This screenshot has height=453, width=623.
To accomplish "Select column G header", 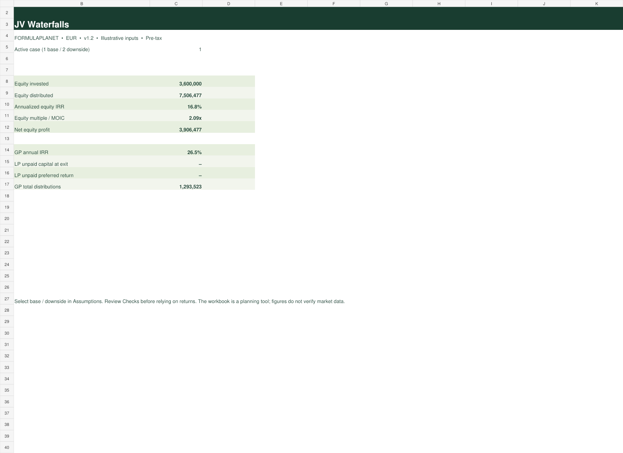I will [386, 3].
